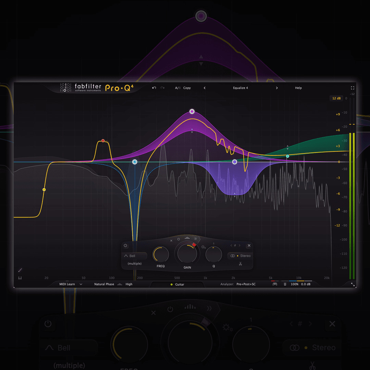Screen dimensions: 370x370
Task: Click the 0.0 dB output gain value
Action: 306,284
